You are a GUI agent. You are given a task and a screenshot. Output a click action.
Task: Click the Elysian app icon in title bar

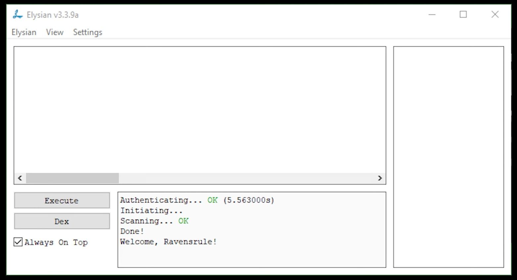point(18,15)
